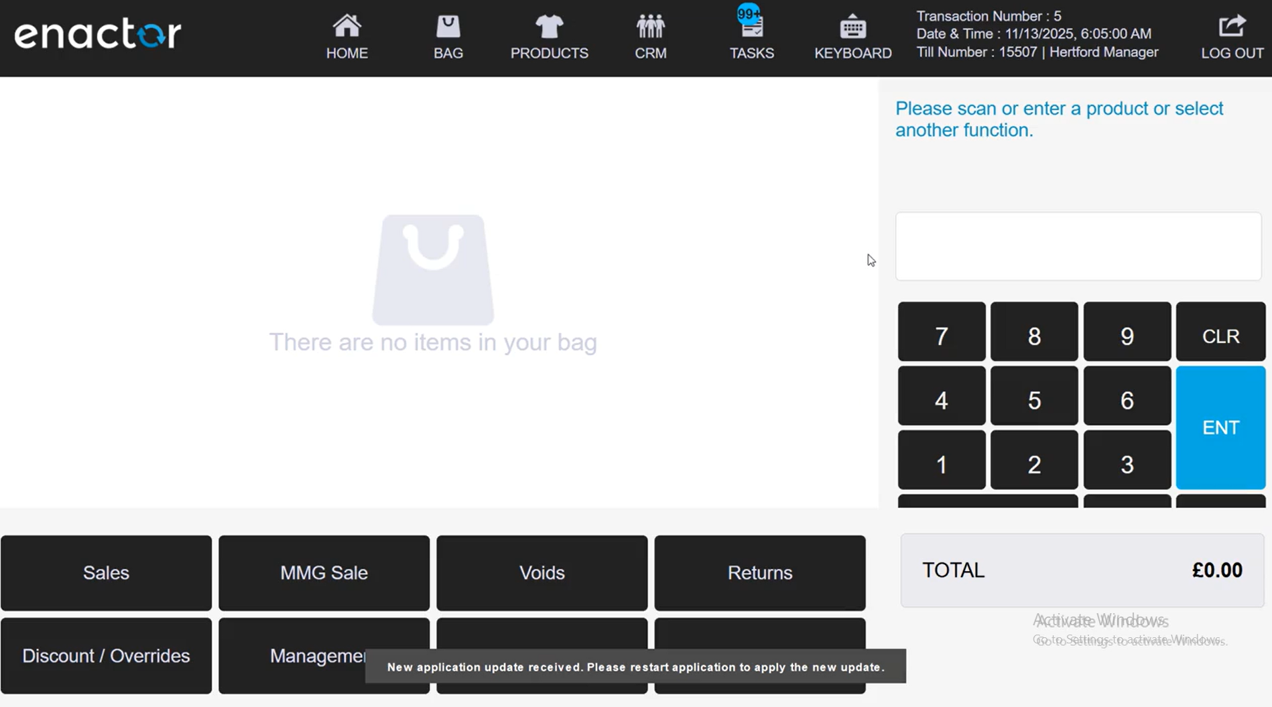
Task: Open Discount / Overrides
Action: point(106,655)
